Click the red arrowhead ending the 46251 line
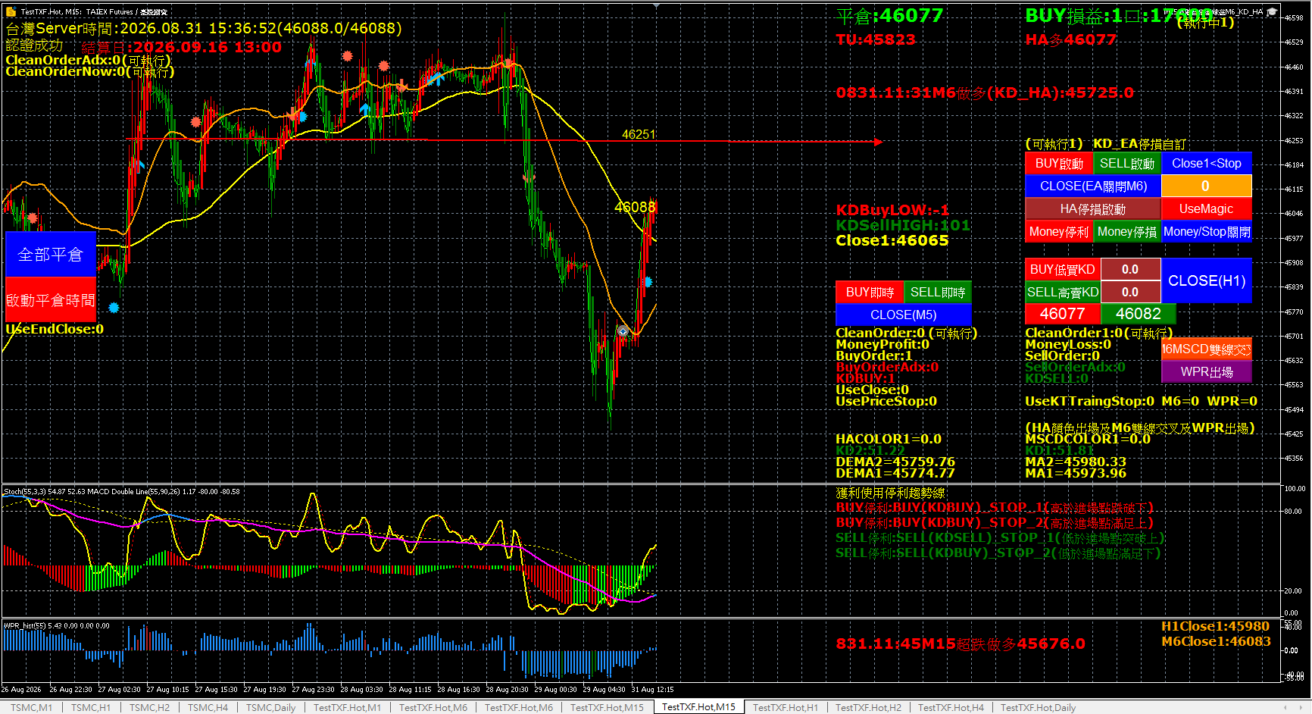Viewport: 1312px width, 714px height. point(878,142)
